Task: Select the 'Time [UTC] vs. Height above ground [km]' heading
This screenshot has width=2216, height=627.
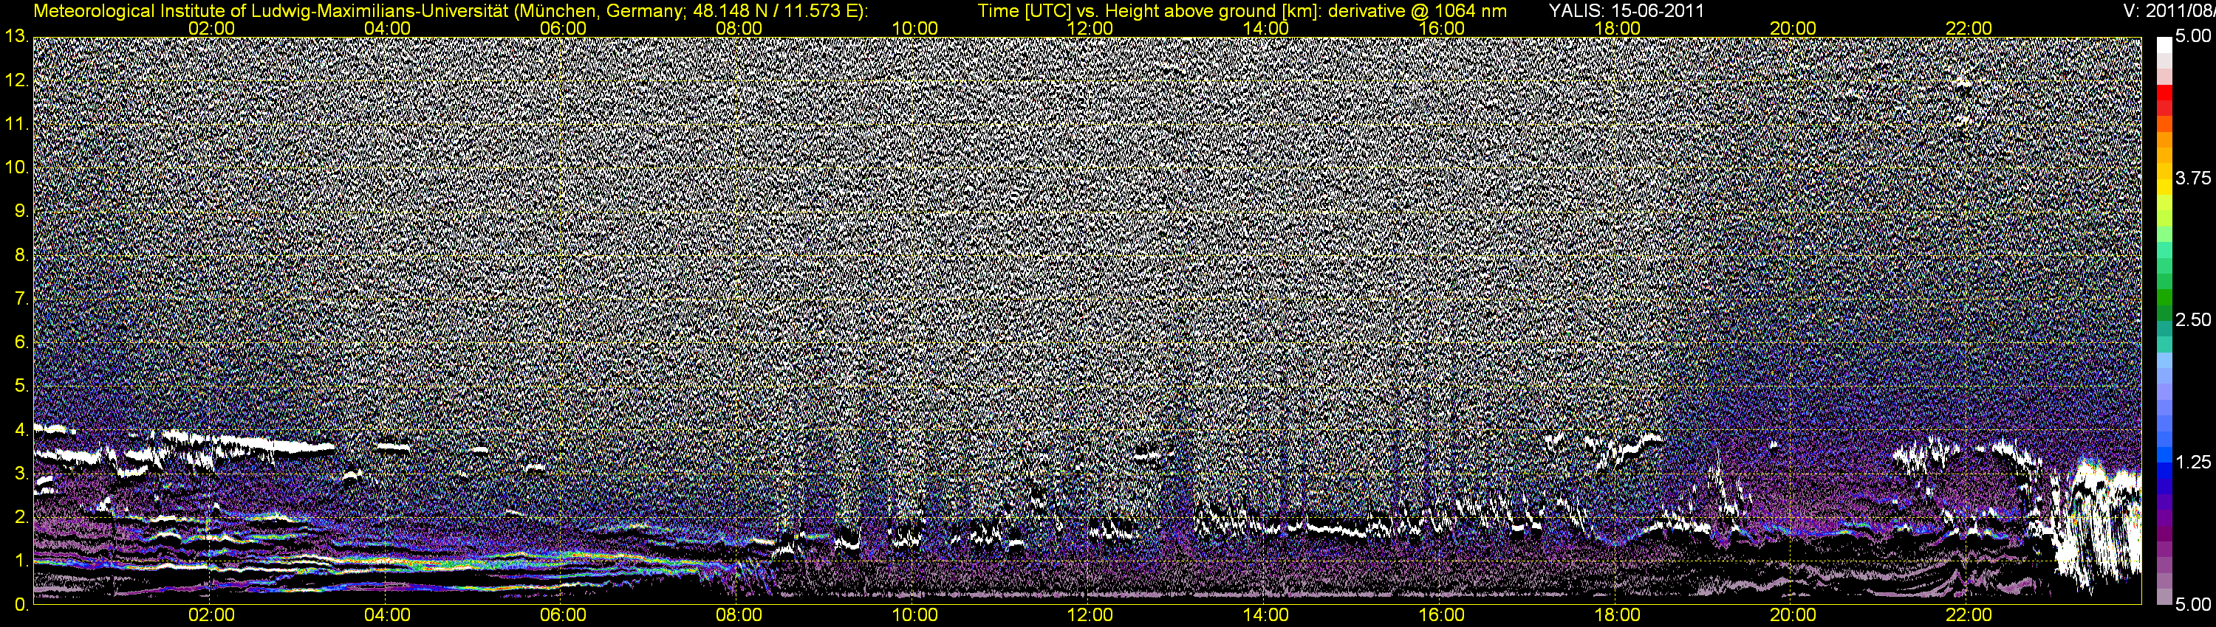Action: pyautogui.click(x=1149, y=11)
